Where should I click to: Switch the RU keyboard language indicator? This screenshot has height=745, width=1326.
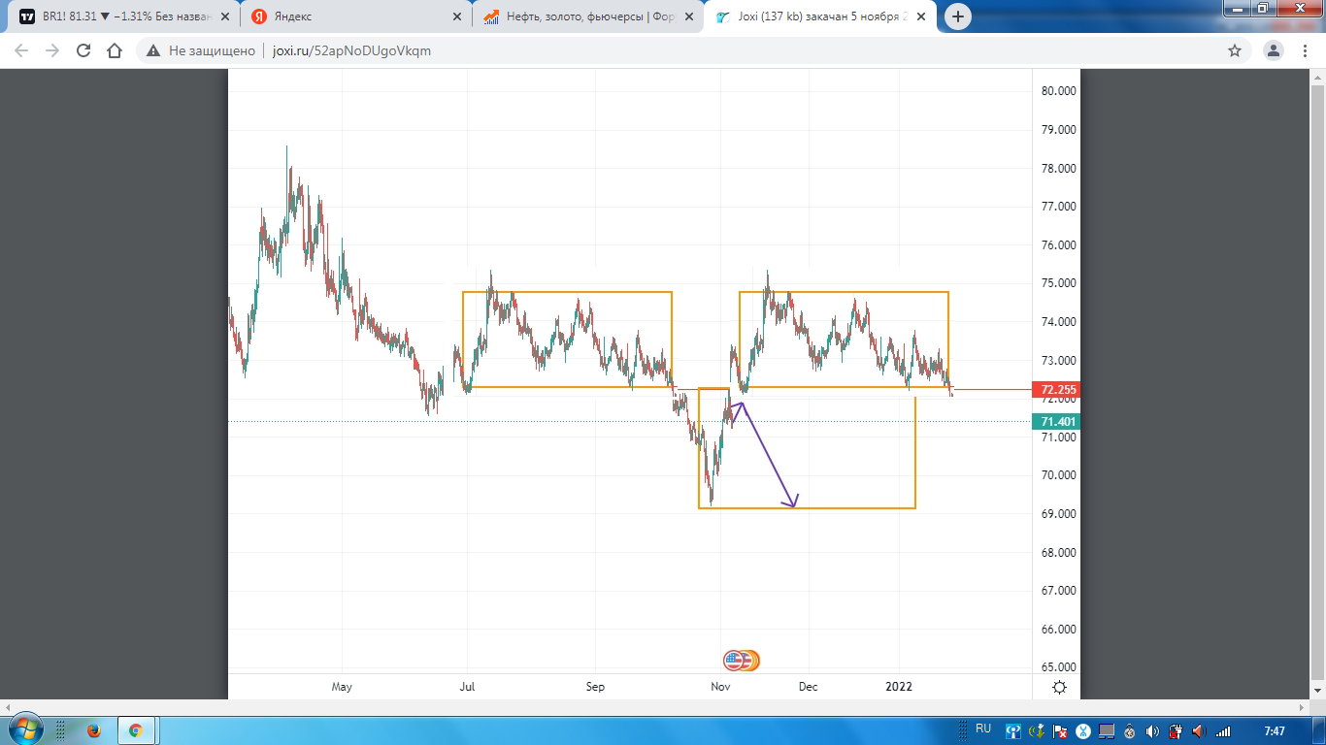983,729
